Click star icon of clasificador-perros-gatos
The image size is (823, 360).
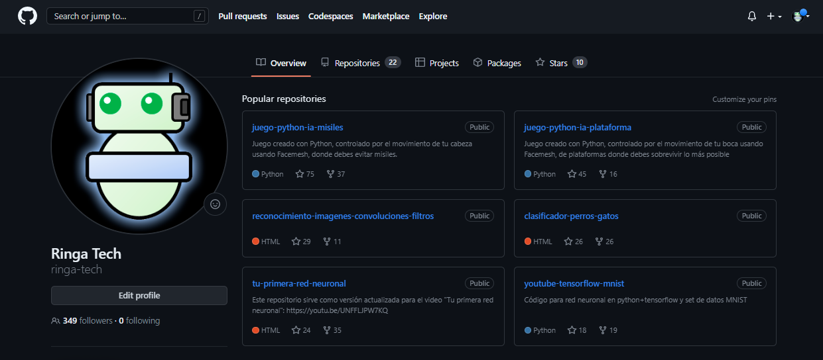pos(568,242)
